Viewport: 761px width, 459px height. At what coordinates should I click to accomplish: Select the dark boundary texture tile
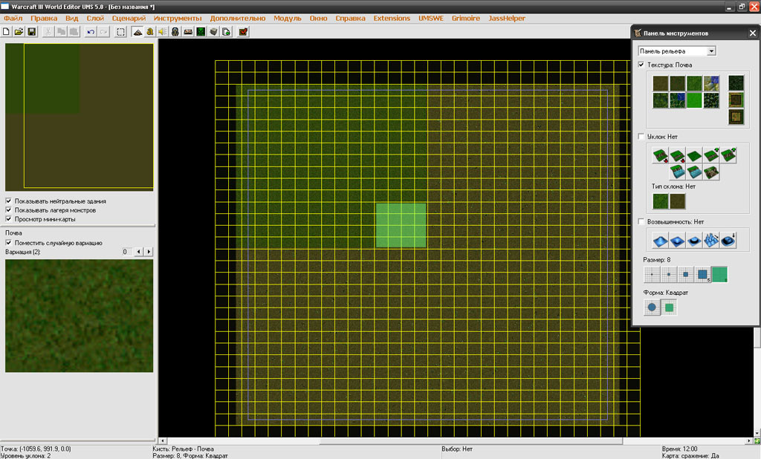(x=736, y=83)
